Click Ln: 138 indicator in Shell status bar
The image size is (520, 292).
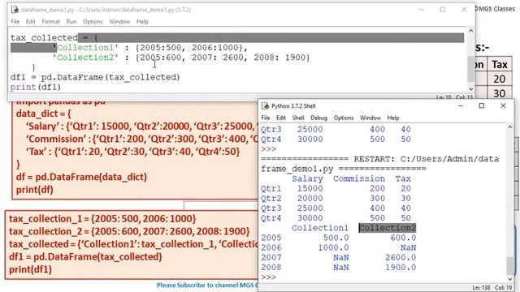481,288
